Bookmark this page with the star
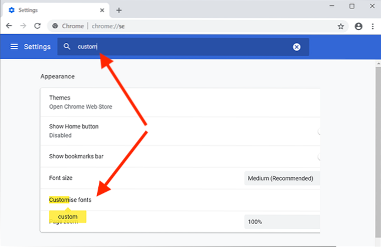 [340, 26]
